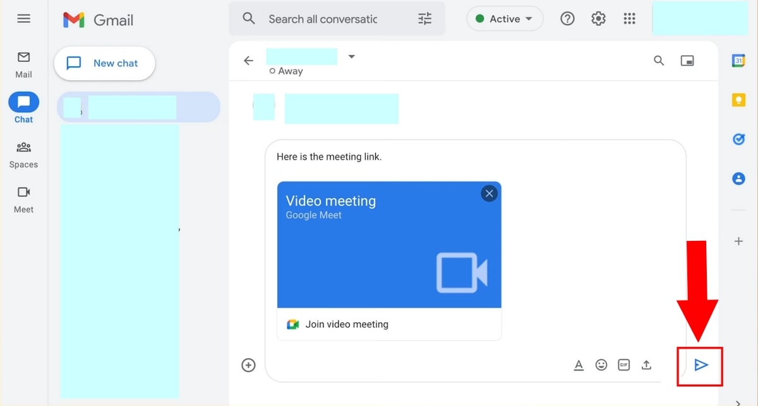The height and width of the screenshot is (406, 758).
Task: Open the Meet section
Action: click(24, 199)
